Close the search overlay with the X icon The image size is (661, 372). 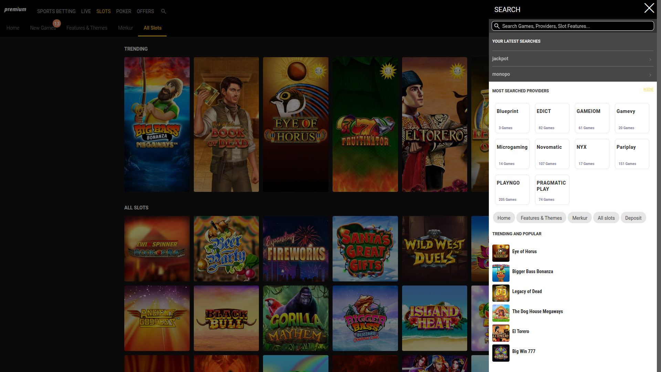(649, 8)
